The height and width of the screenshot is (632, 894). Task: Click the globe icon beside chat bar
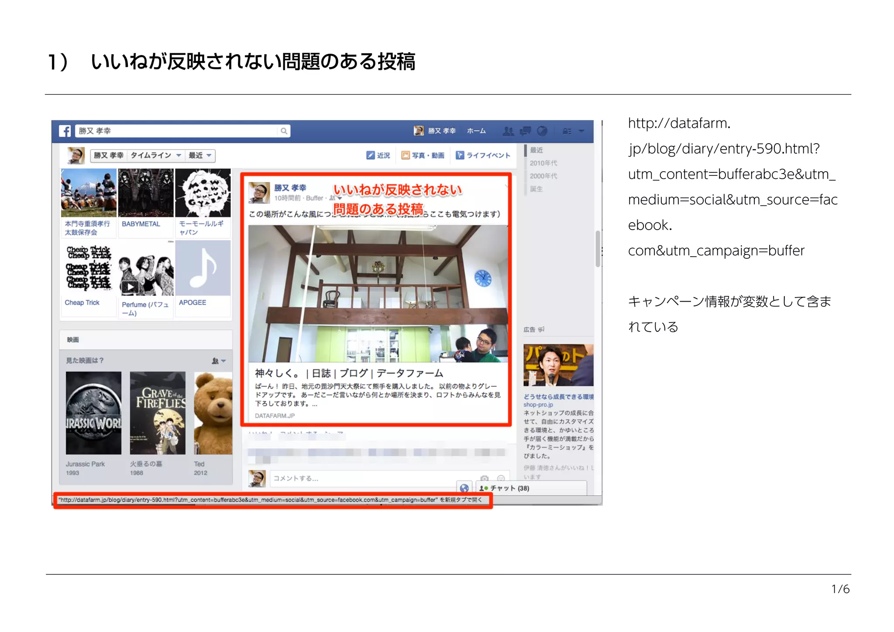tap(464, 488)
